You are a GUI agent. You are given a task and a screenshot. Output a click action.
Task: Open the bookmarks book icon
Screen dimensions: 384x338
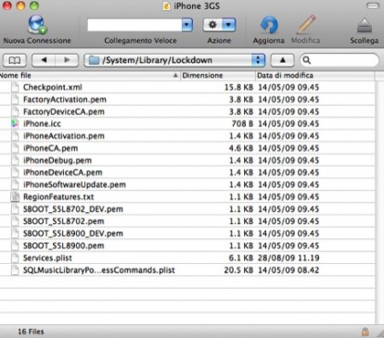tap(15, 60)
